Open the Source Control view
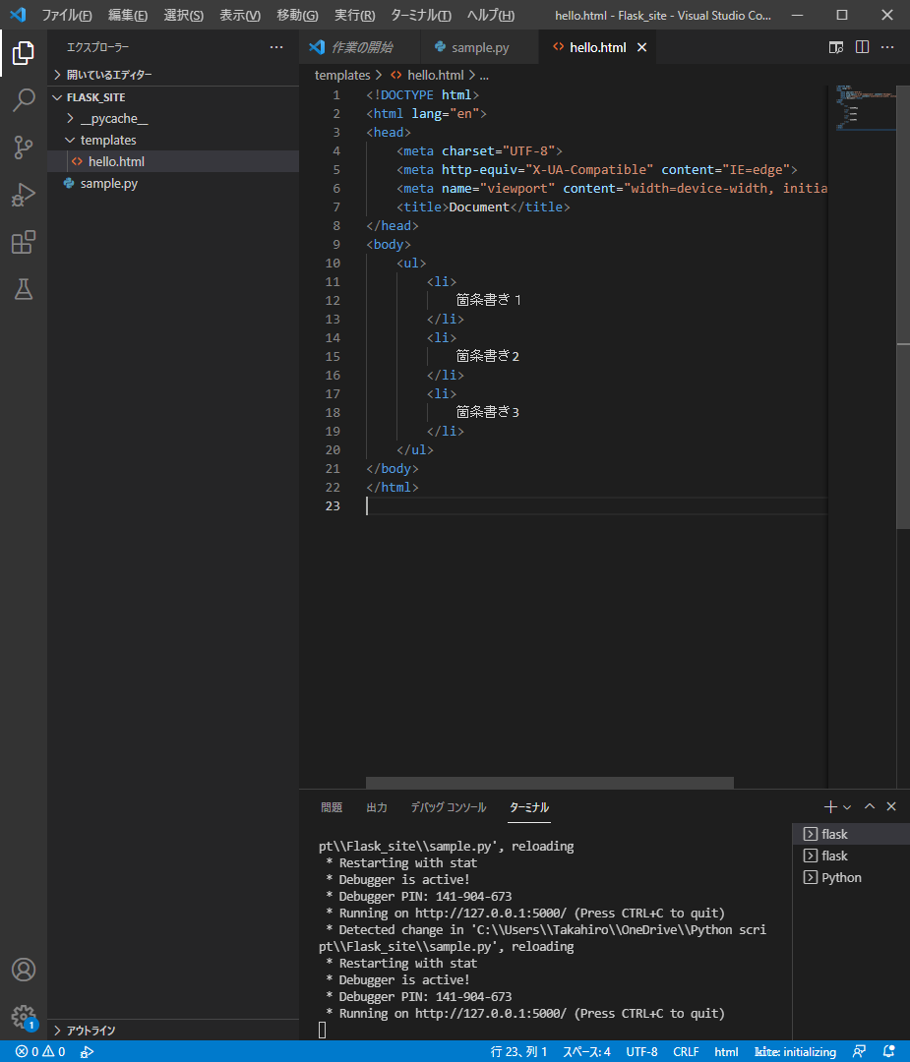Screen dimensions: 910x1062 pos(24,147)
